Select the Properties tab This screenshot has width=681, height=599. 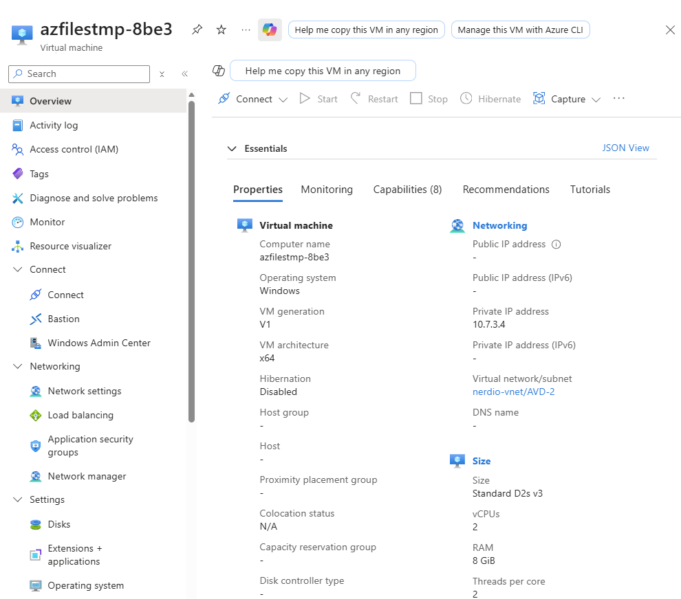point(257,190)
